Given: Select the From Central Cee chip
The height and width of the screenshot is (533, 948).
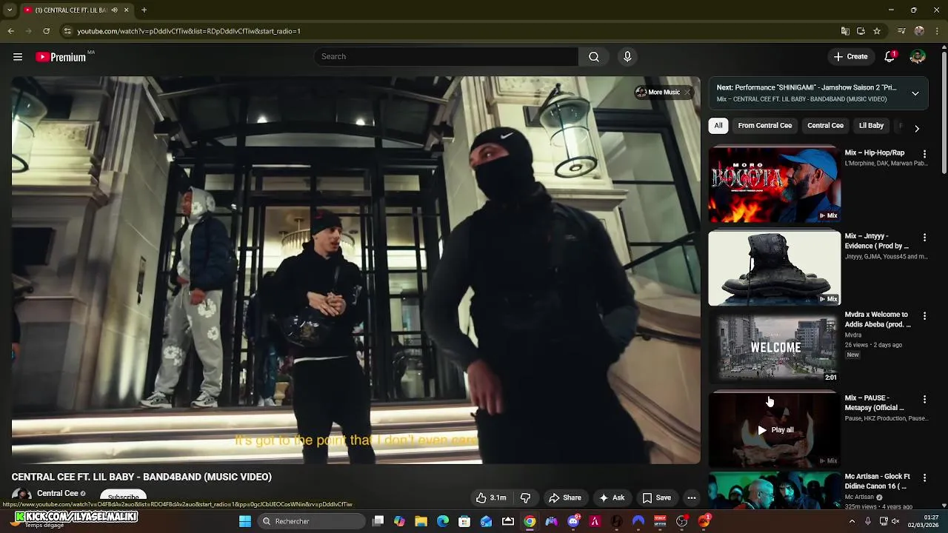Looking at the screenshot, I should (x=765, y=126).
